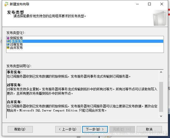Click the 事务发布 heading in the description
The height and width of the screenshot is (138, 170).
coord(14,72)
